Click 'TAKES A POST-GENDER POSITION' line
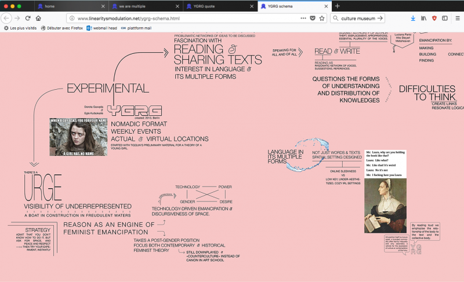 click(166, 240)
